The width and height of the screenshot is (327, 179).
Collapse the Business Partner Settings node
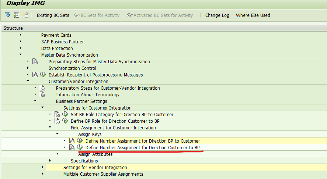35,101
